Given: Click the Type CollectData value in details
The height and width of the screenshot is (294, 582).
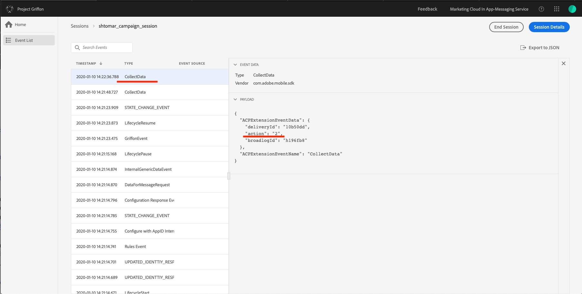Looking at the screenshot, I should (264, 75).
